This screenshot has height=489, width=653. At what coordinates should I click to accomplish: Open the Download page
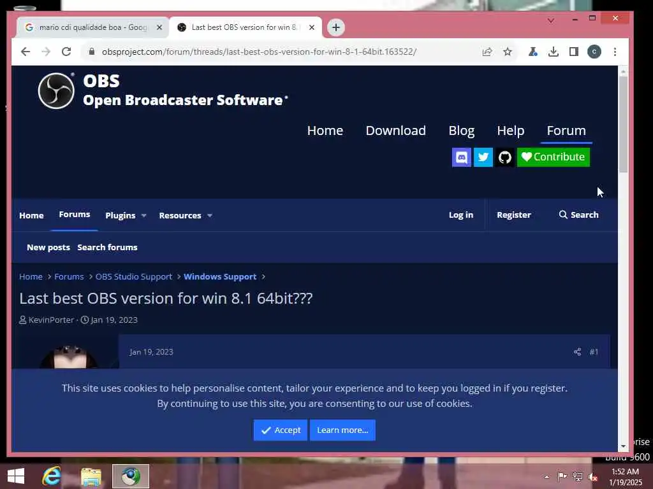395,131
